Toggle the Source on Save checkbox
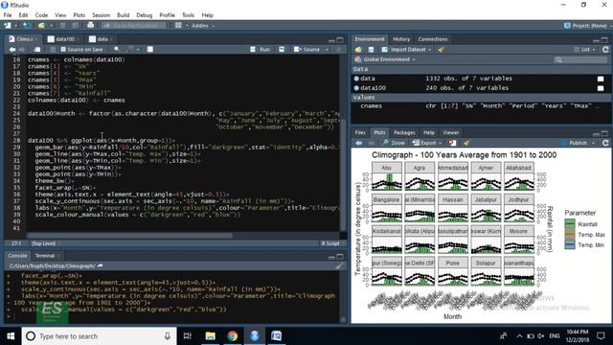This screenshot has width=613, height=345. point(63,50)
